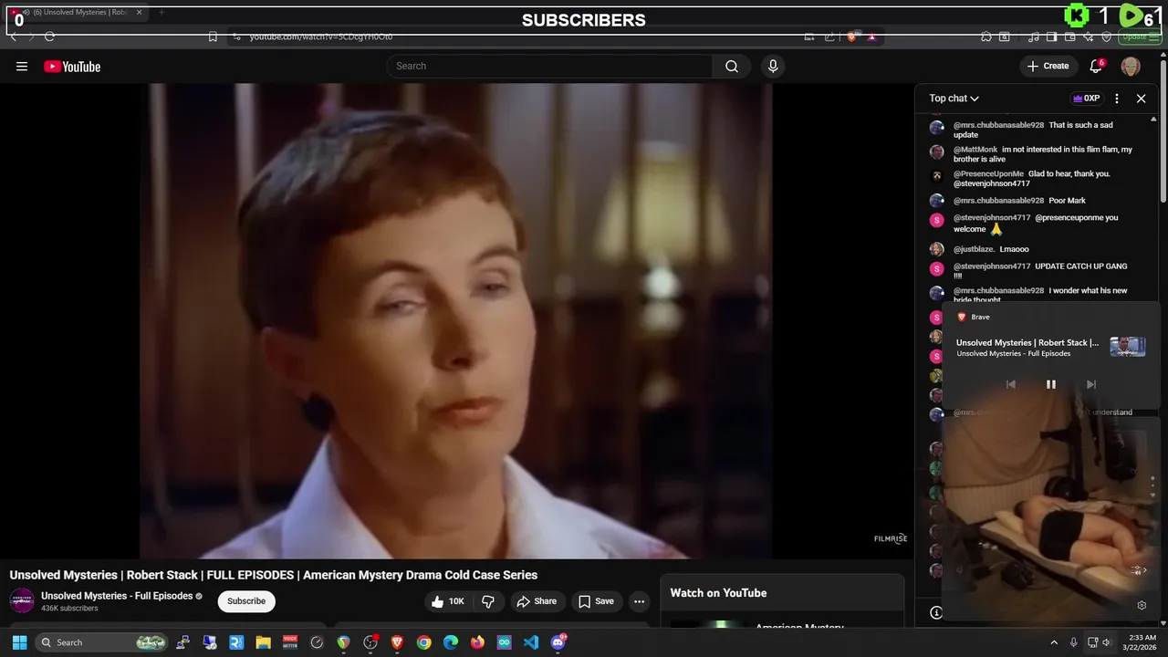Open the Brave Wallet icon
1168x657 pixels.
[1070, 36]
